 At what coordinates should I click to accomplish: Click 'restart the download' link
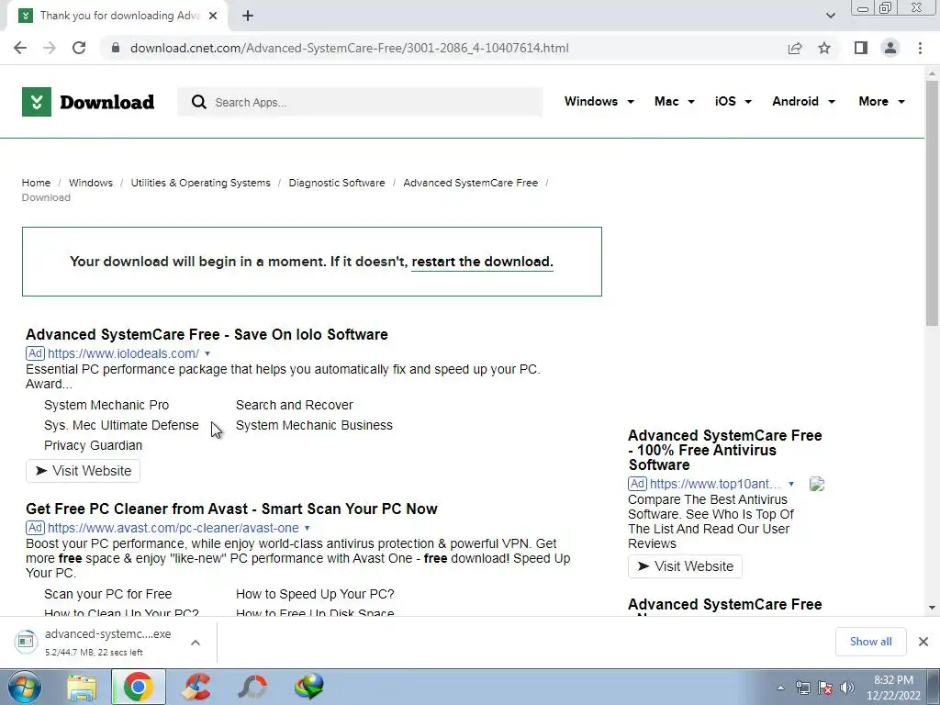(483, 262)
